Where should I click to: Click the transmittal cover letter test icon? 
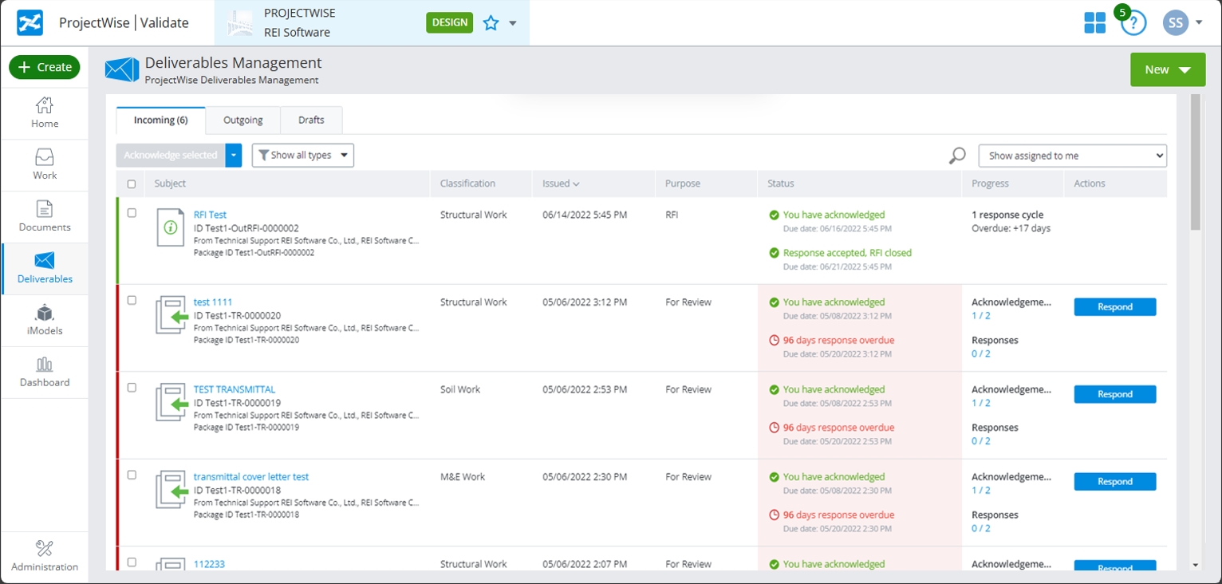click(x=171, y=490)
